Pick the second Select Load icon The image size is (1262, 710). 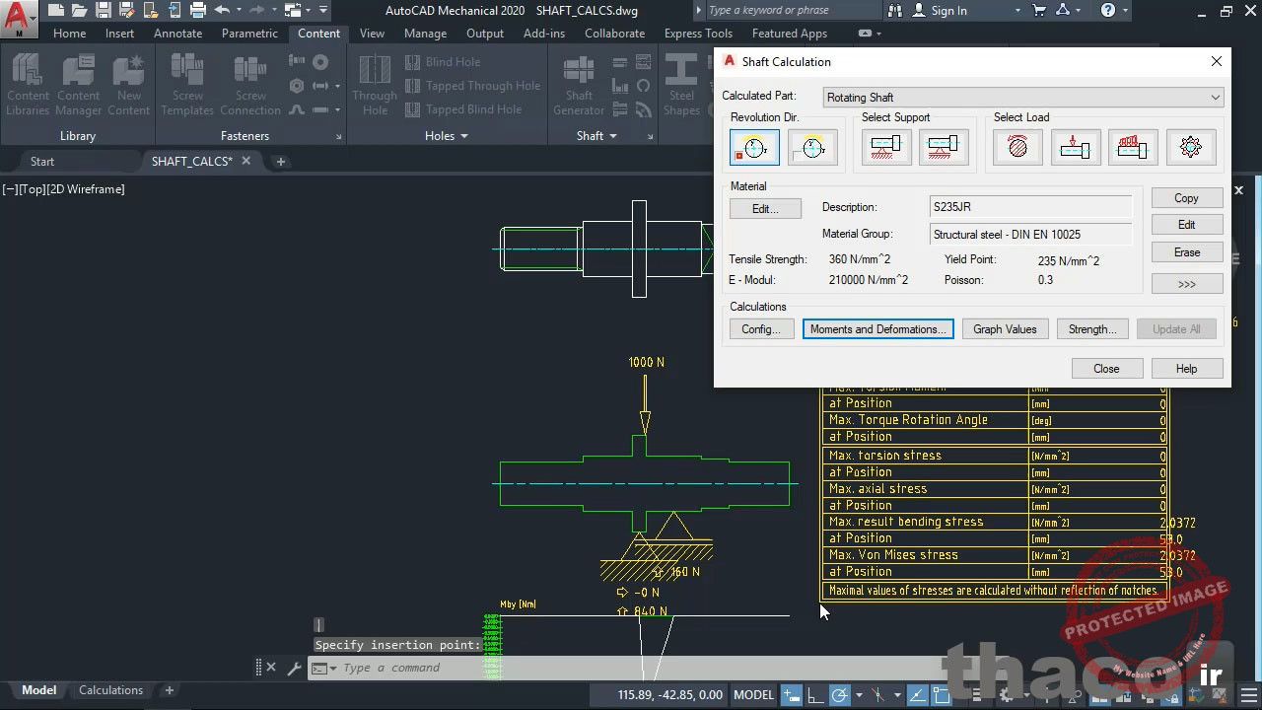(1076, 148)
